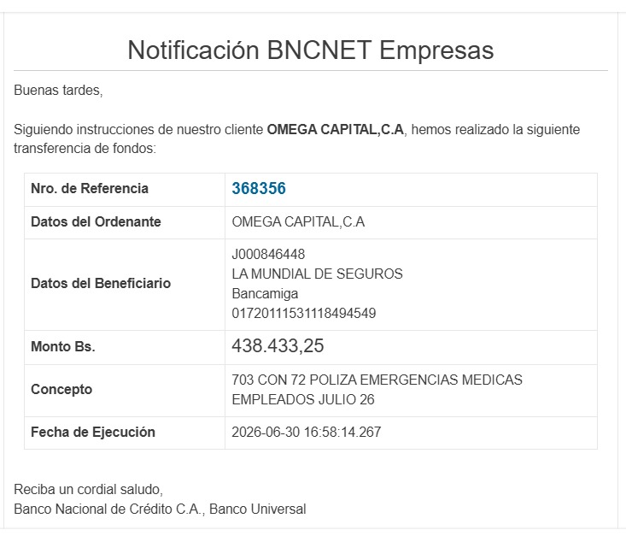Screen dimensions: 626x536
Task: Click the reference number 368356
Action: point(259,189)
